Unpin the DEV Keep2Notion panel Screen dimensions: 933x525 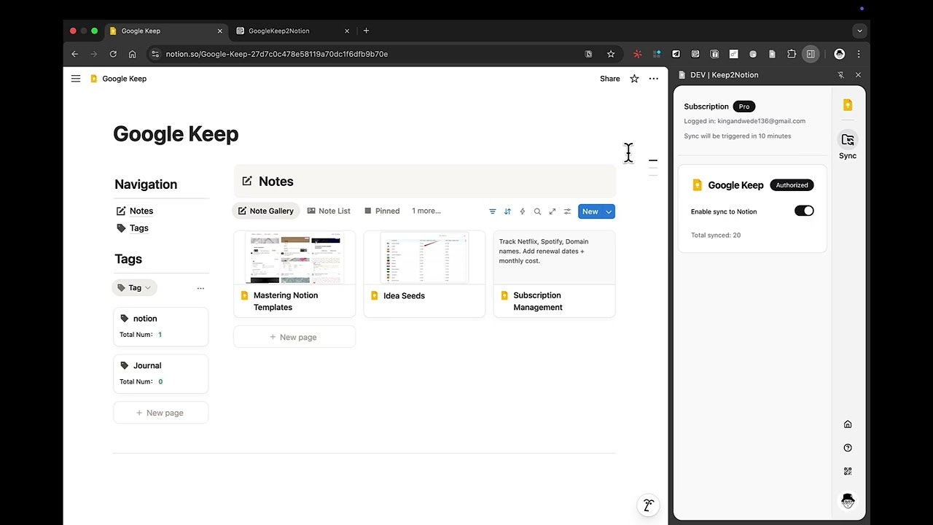tap(840, 74)
